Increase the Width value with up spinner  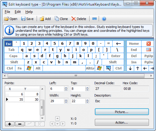pos(66,100)
